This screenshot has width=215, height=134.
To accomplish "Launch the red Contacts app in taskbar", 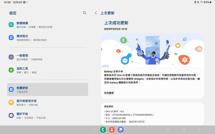I will click(x=112, y=130).
